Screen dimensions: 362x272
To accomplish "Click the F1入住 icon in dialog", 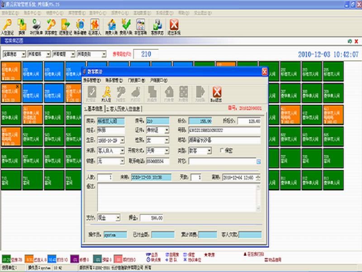I will click(x=107, y=93).
